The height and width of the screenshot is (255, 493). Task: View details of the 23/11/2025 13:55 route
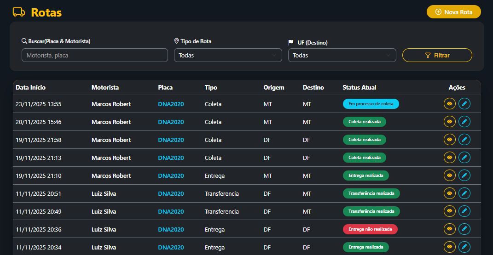pyautogui.click(x=449, y=104)
